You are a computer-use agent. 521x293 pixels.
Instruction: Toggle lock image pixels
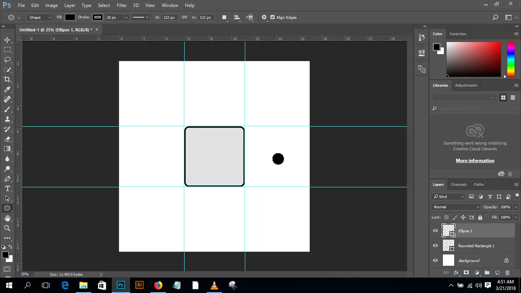455,217
